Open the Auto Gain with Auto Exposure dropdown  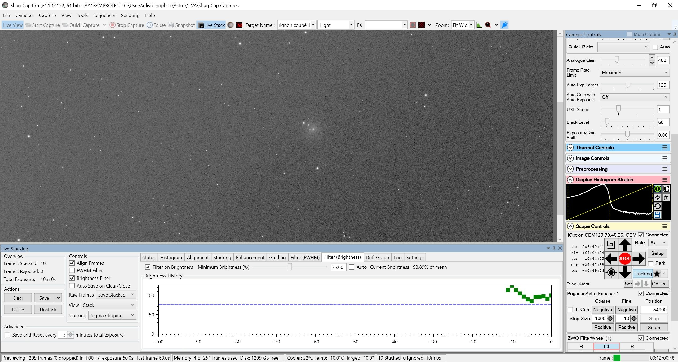[634, 97]
